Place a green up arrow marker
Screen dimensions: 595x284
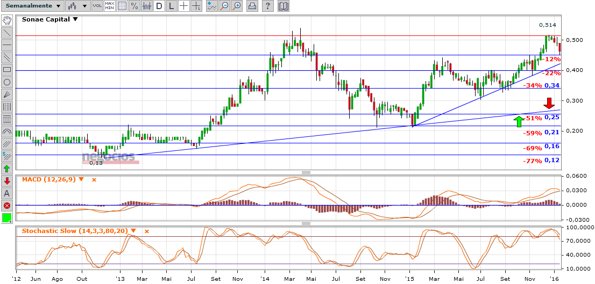(x=7, y=169)
